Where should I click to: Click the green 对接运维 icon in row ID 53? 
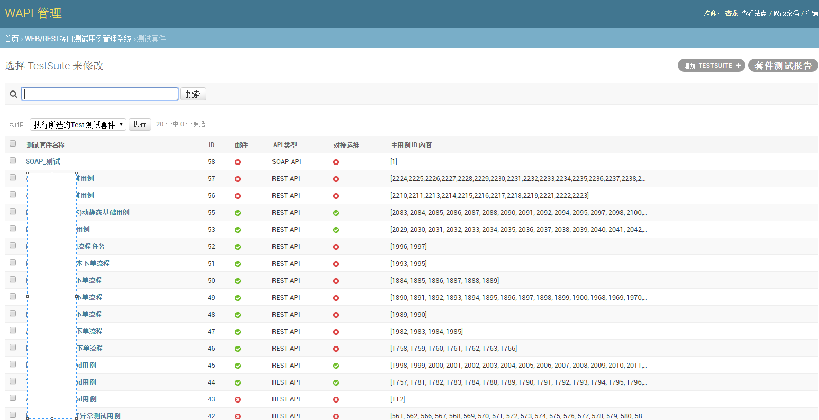[x=336, y=230]
